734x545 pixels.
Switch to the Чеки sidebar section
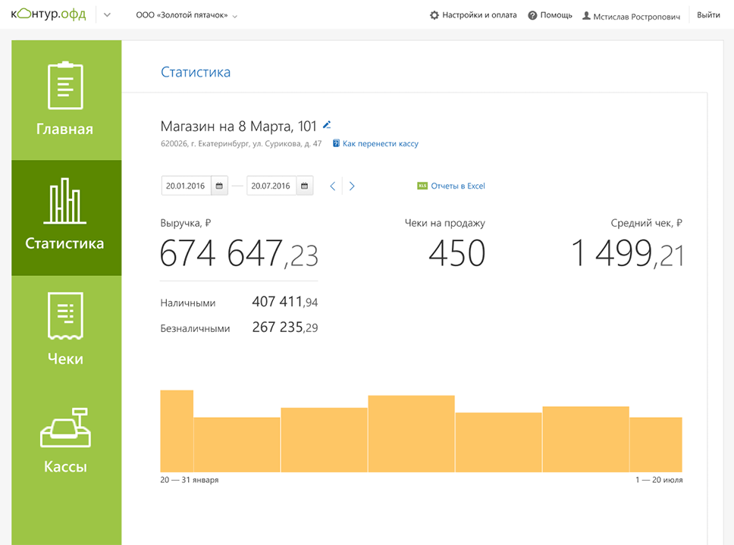point(66,333)
